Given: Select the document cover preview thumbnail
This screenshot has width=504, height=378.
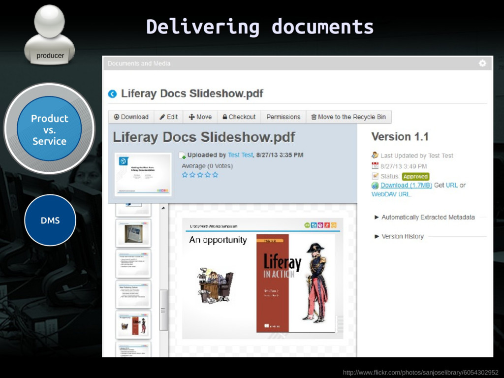Looking at the screenshot, I should (143, 175).
